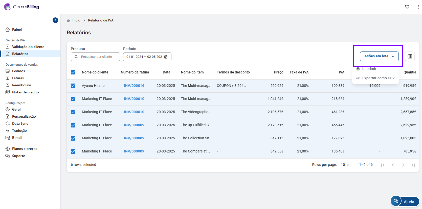Image resolution: width=422 pixels, height=209 pixels.
Task: Open Notas de crédito in sidebar
Action: click(25, 92)
